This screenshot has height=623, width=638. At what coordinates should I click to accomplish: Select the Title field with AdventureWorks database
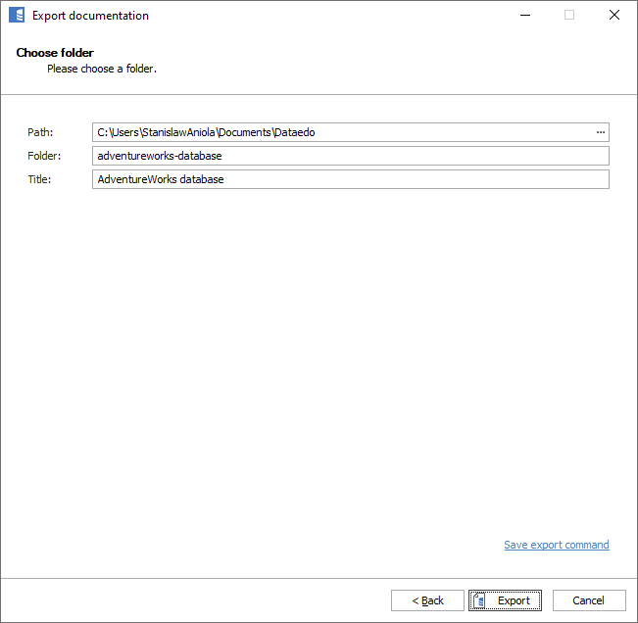tap(350, 179)
